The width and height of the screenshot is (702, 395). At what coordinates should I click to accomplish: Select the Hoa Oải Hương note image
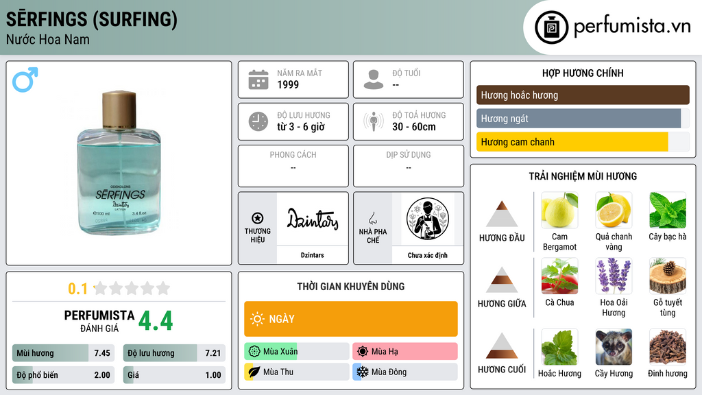614,276
